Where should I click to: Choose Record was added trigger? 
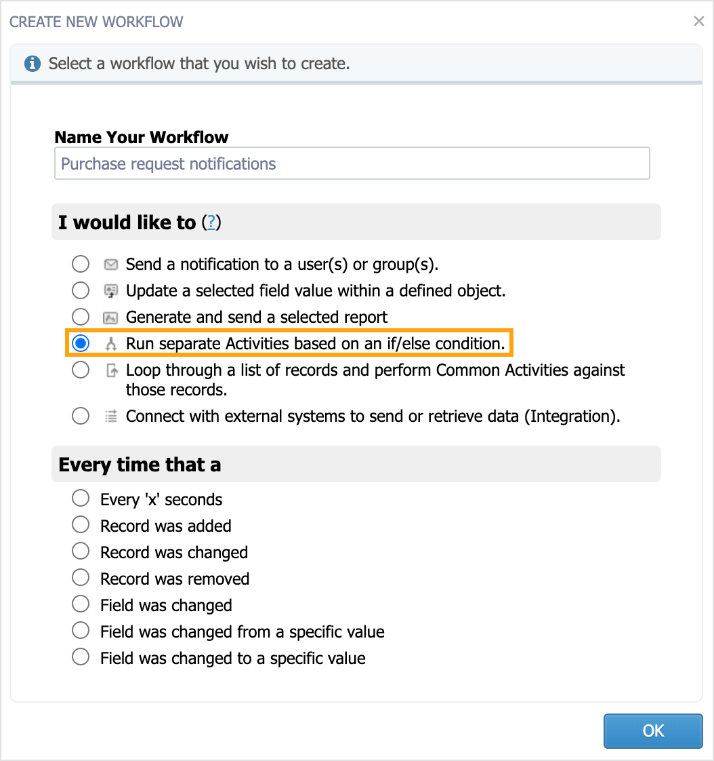[81, 525]
